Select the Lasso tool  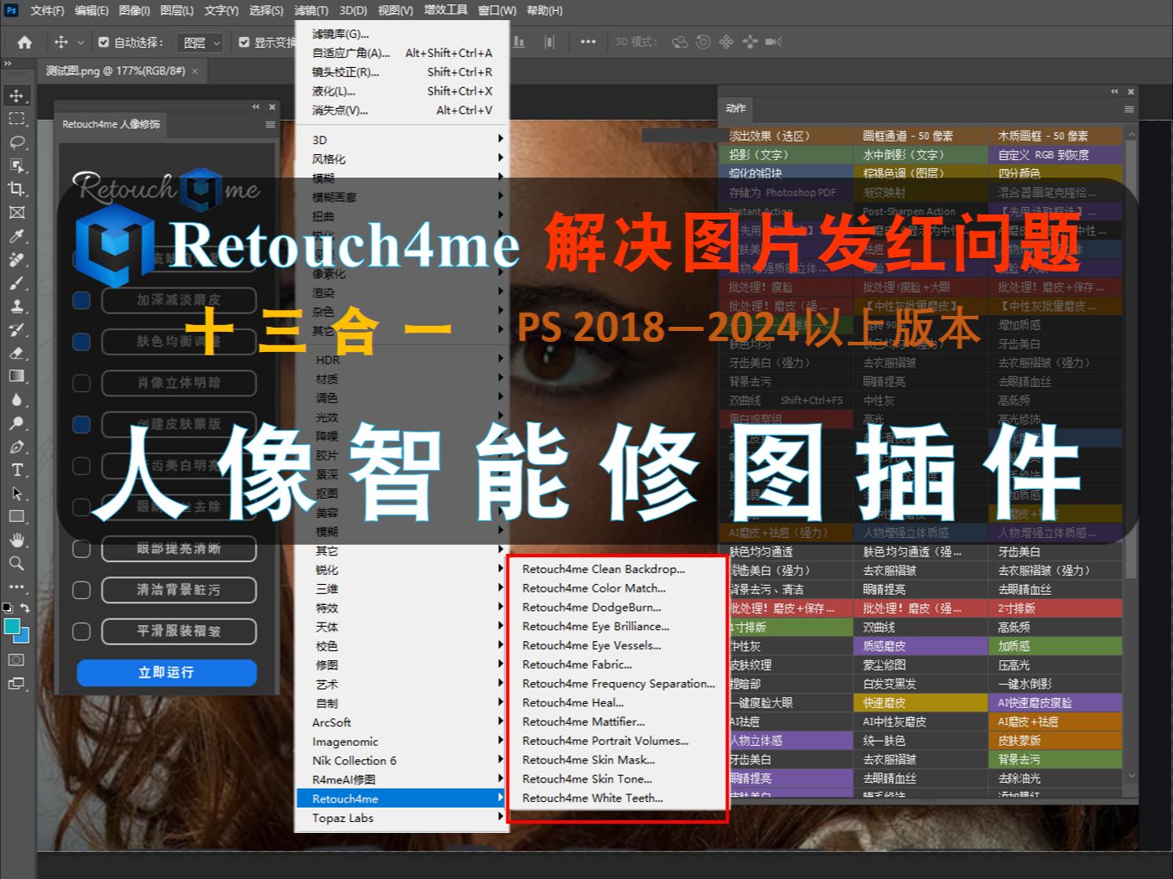pos(17,142)
